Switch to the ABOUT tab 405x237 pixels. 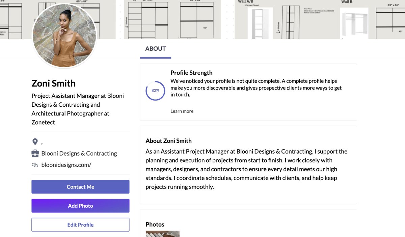coord(156,49)
